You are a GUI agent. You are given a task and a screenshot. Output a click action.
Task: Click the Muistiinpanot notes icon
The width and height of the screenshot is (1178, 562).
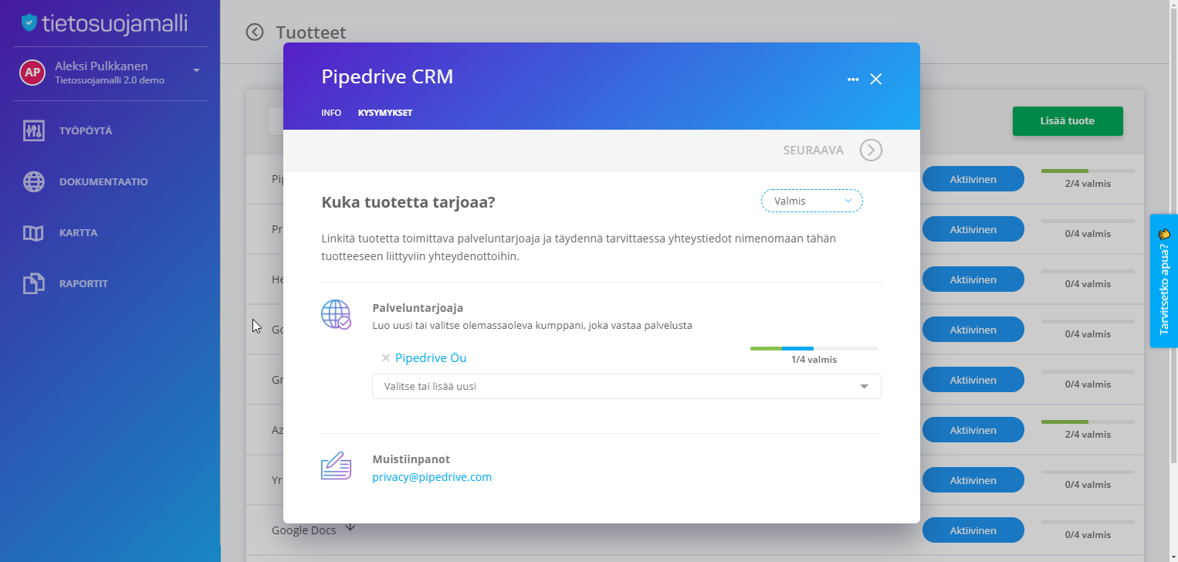pyautogui.click(x=336, y=466)
